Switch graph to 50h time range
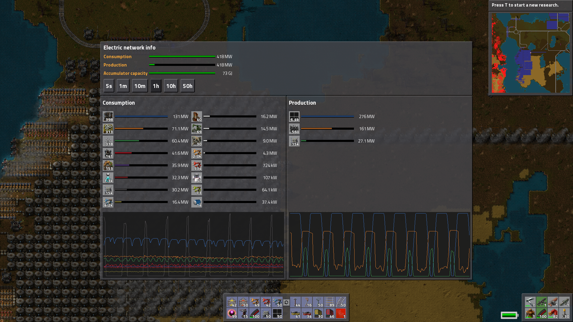 187,86
